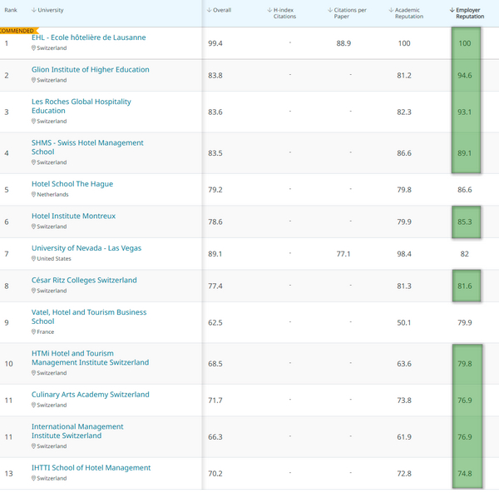The image size is (499, 493).
Task: Click location pin next to Netherlands
Action: (x=33, y=194)
